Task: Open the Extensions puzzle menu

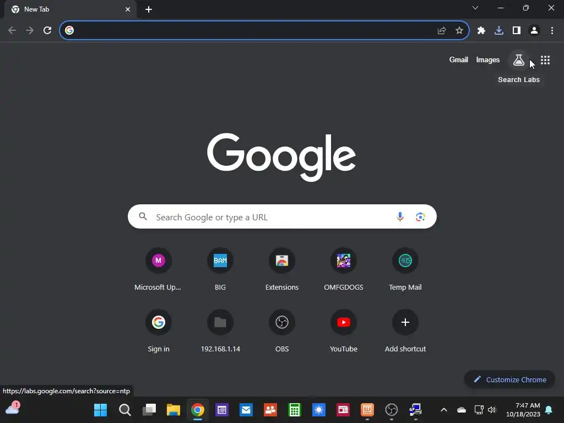Action: [x=481, y=31]
